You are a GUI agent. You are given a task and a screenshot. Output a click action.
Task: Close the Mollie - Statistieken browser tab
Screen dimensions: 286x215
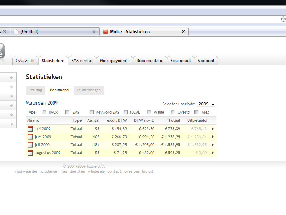click(x=183, y=32)
